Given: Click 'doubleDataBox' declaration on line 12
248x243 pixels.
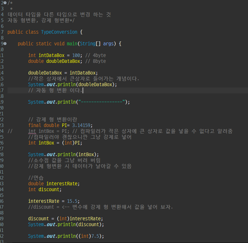Looking at the screenshot, I should 63,61.
